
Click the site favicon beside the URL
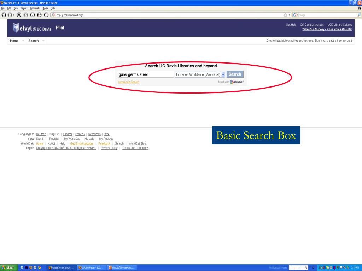53,15
